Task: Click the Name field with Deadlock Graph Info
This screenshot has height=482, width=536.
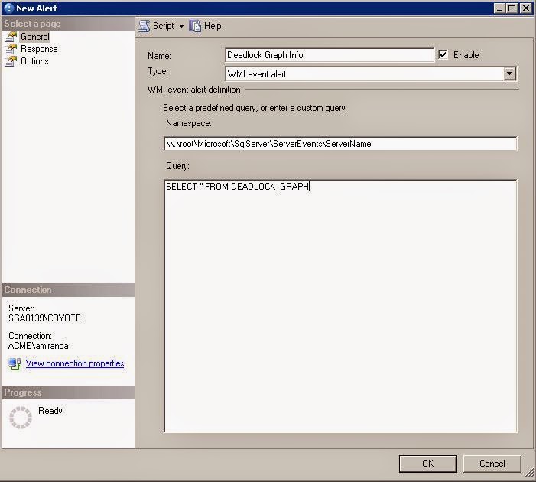Action: 330,55
